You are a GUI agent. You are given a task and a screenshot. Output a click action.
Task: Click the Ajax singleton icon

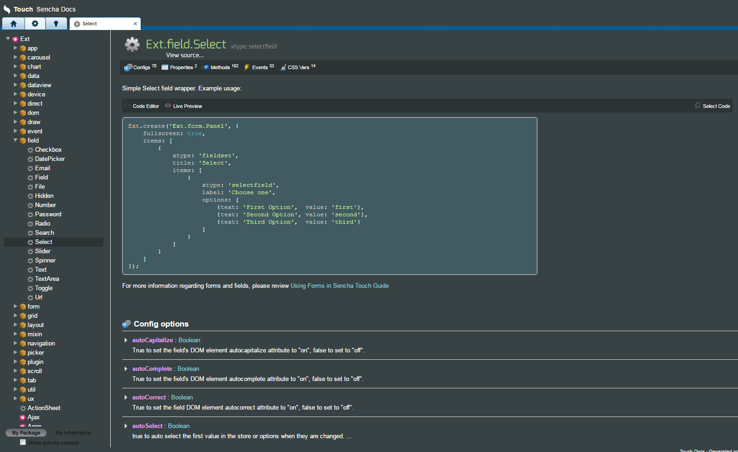23,417
